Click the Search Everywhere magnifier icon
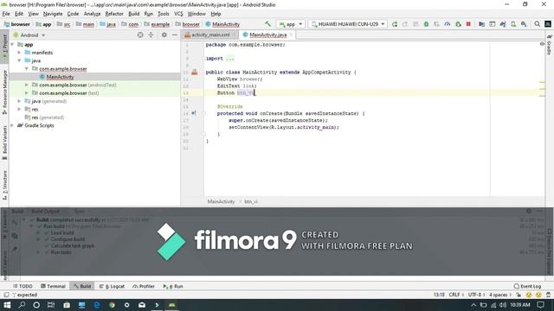Viewport: 554px width, 311px height. (x=537, y=24)
